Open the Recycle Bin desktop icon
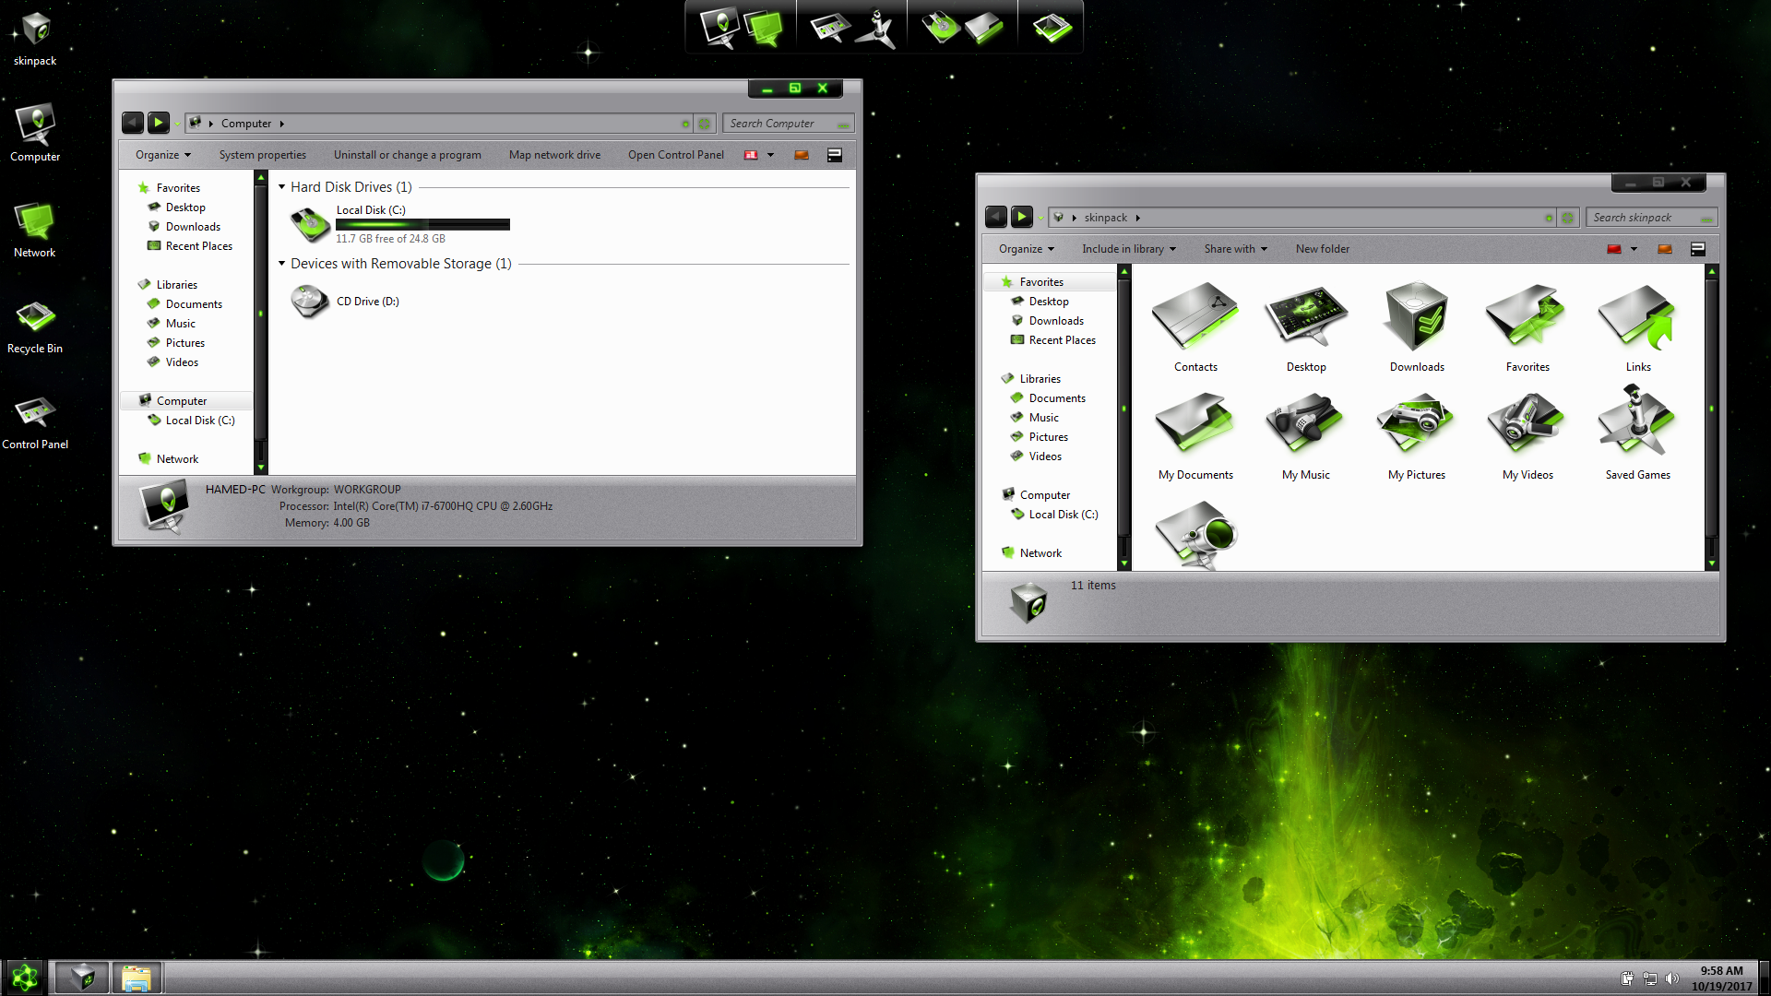The image size is (1771, 996). 35,319
